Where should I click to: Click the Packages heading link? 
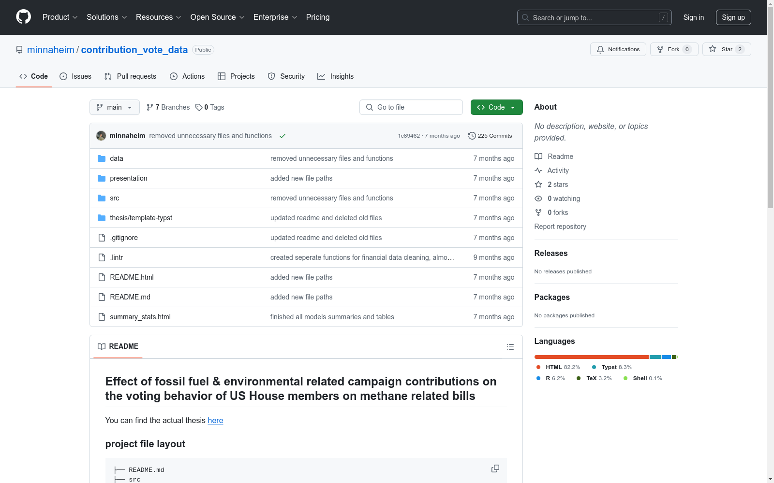tap(552, 297)
